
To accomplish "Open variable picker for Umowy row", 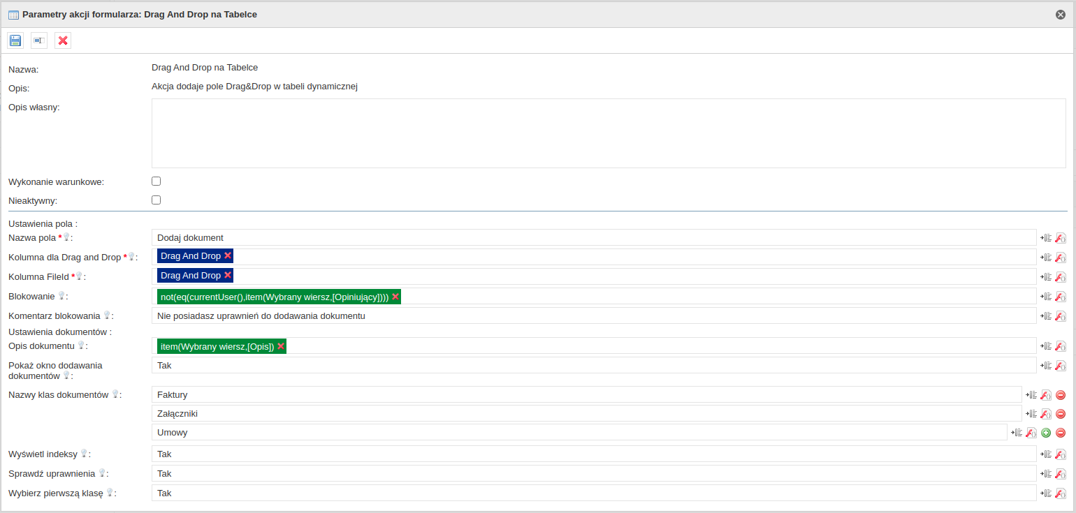I will point(1017,432).
